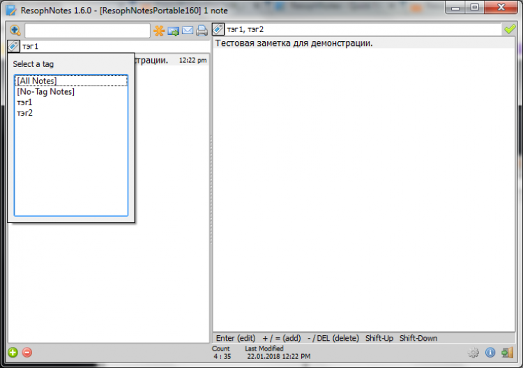523x368 pixels.
Task: Click the left panel tag filter field тэг1
Action: [x=115, y=46]
